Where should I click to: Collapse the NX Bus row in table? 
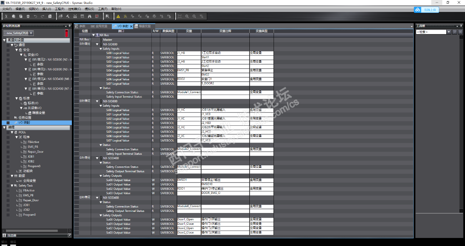[93, 35]
